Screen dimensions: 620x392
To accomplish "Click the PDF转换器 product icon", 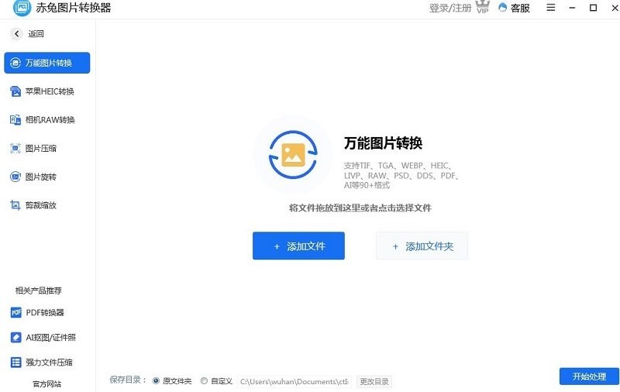I will 15,312.
